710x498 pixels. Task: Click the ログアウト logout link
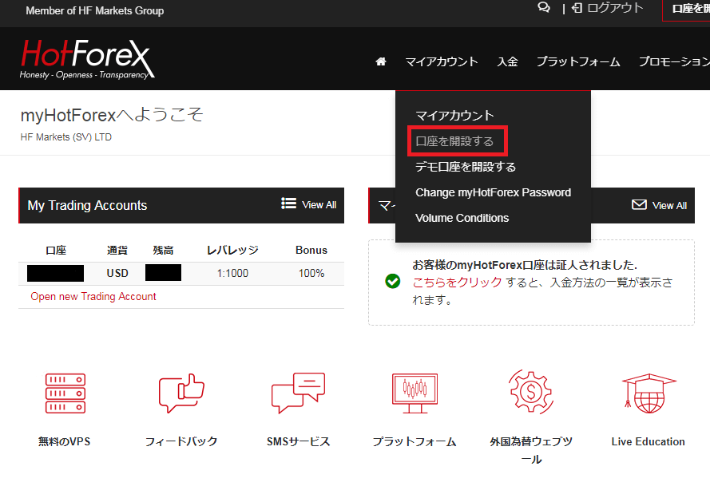click(x=615, y=8)
